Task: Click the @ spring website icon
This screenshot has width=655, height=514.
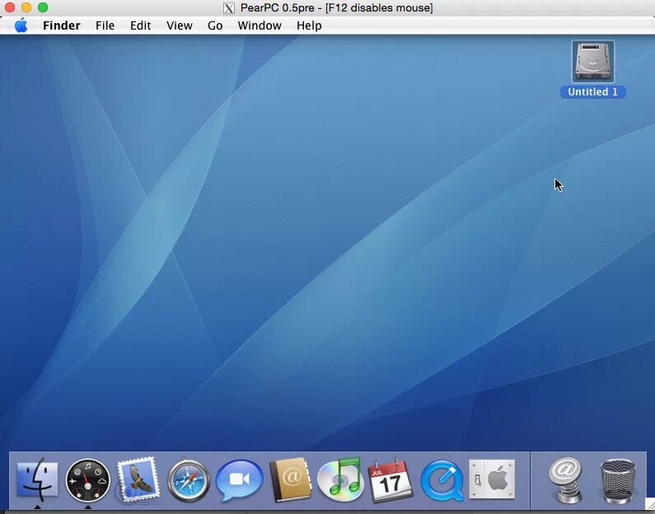Action: click(x=565, y=480)
